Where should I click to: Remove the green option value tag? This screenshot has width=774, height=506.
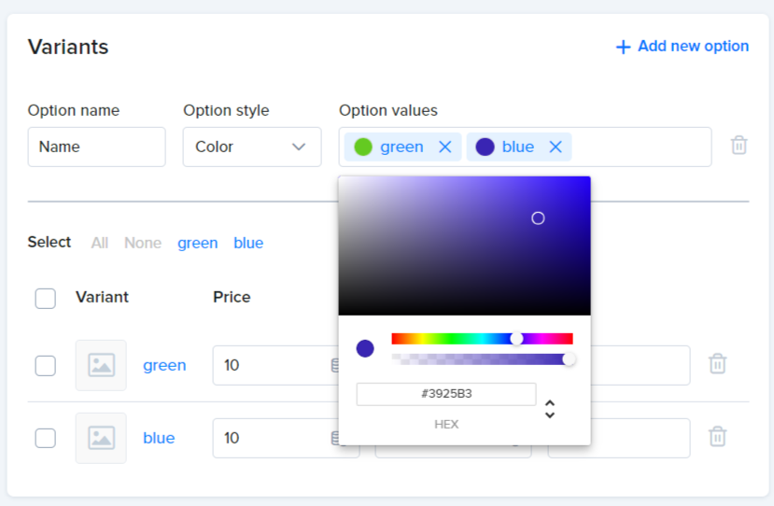click(x=444, y=147)
